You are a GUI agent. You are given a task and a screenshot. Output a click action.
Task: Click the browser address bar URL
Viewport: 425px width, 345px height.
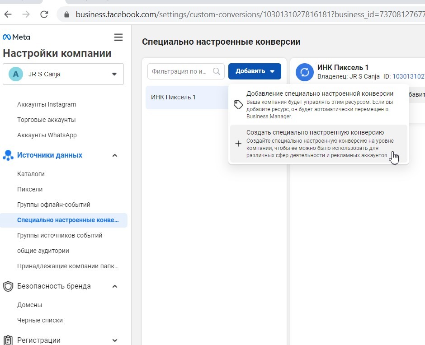(x=250, y=14)
